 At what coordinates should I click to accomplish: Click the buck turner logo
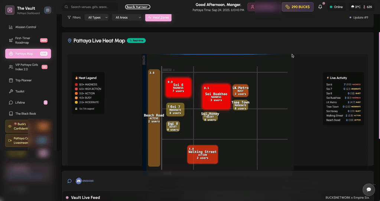click(138, 7)
